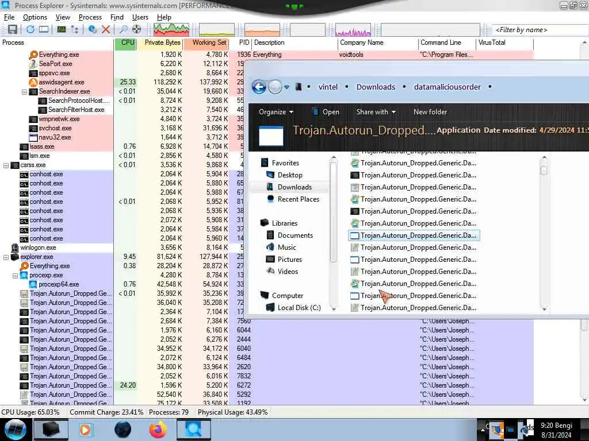Click New folder in Explorer toolbar

click(430, 112)
